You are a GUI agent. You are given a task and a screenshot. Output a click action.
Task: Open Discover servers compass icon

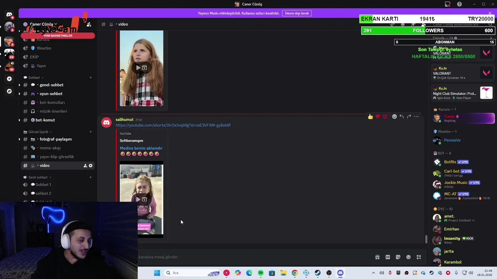coord(9,91)
